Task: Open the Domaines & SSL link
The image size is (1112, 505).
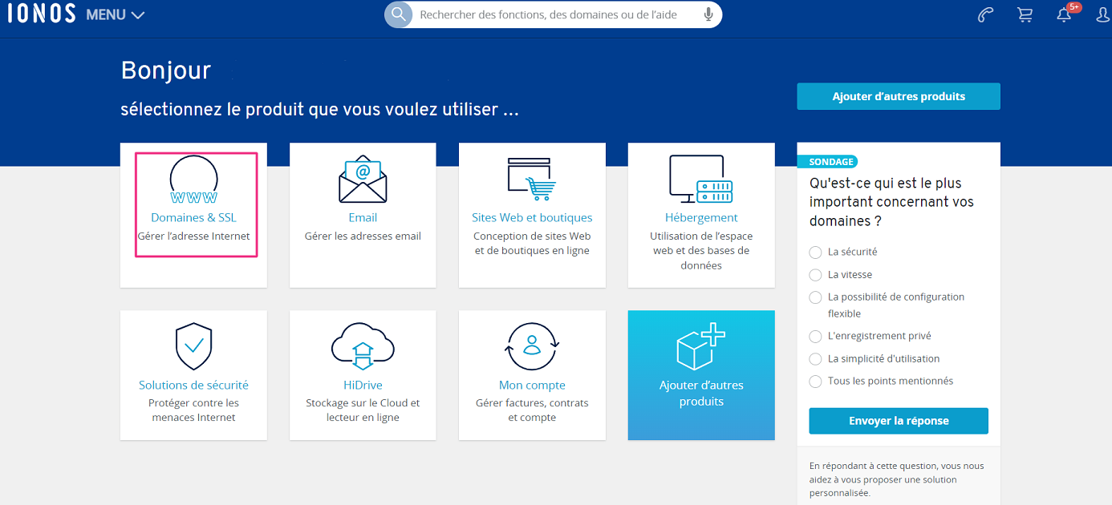Action: 193,217
